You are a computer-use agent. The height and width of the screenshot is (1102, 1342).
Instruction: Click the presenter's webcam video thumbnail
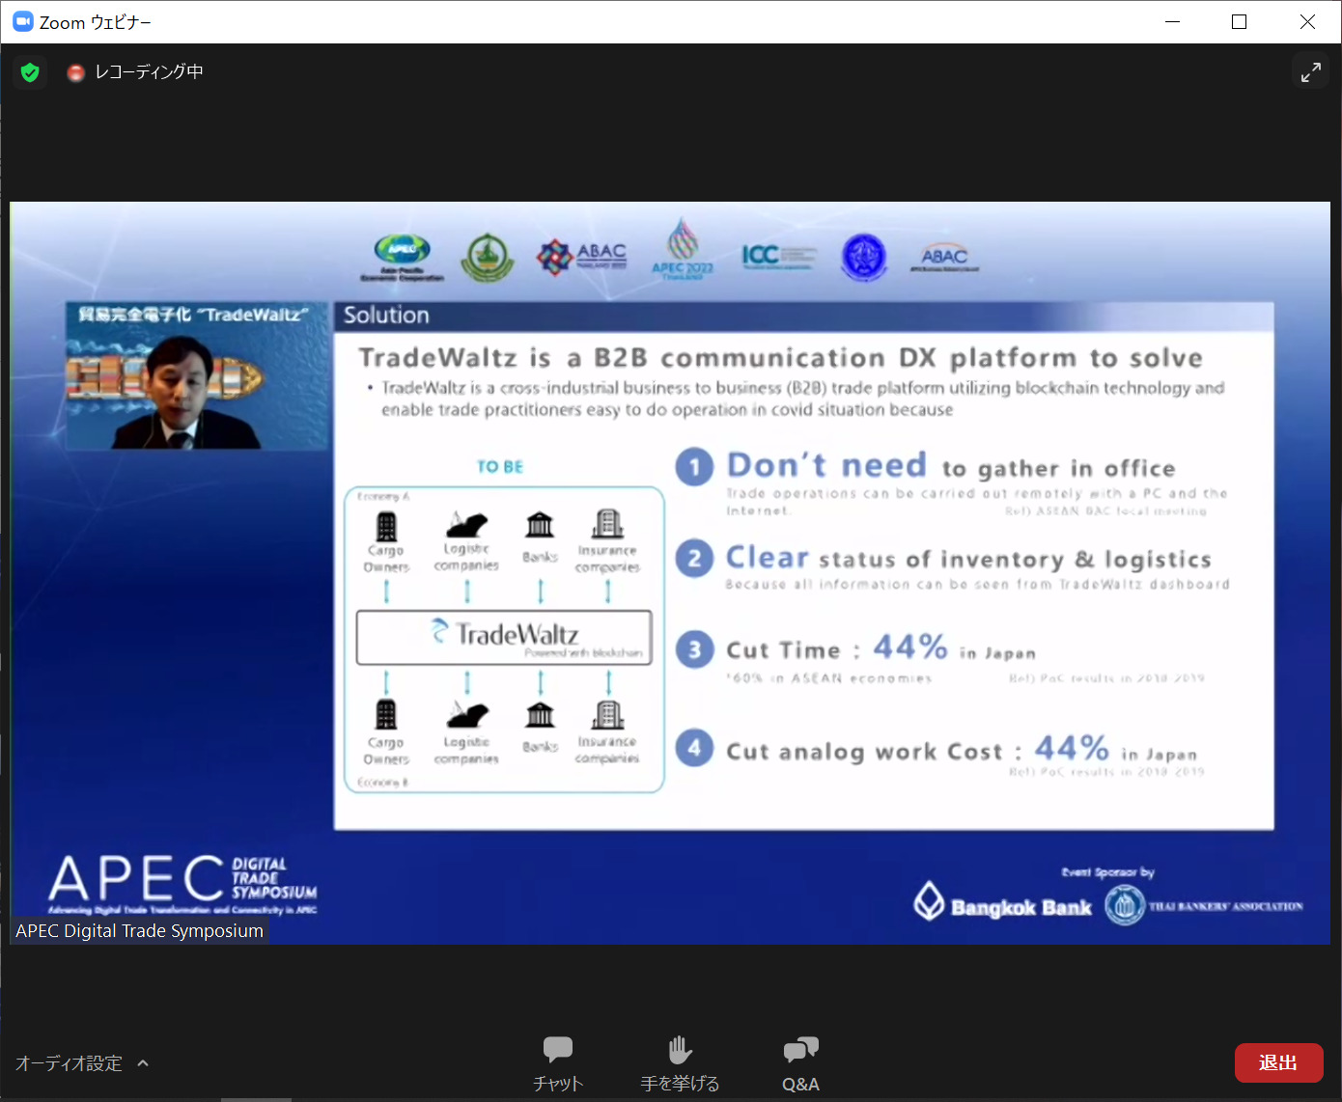coord(198,375)
